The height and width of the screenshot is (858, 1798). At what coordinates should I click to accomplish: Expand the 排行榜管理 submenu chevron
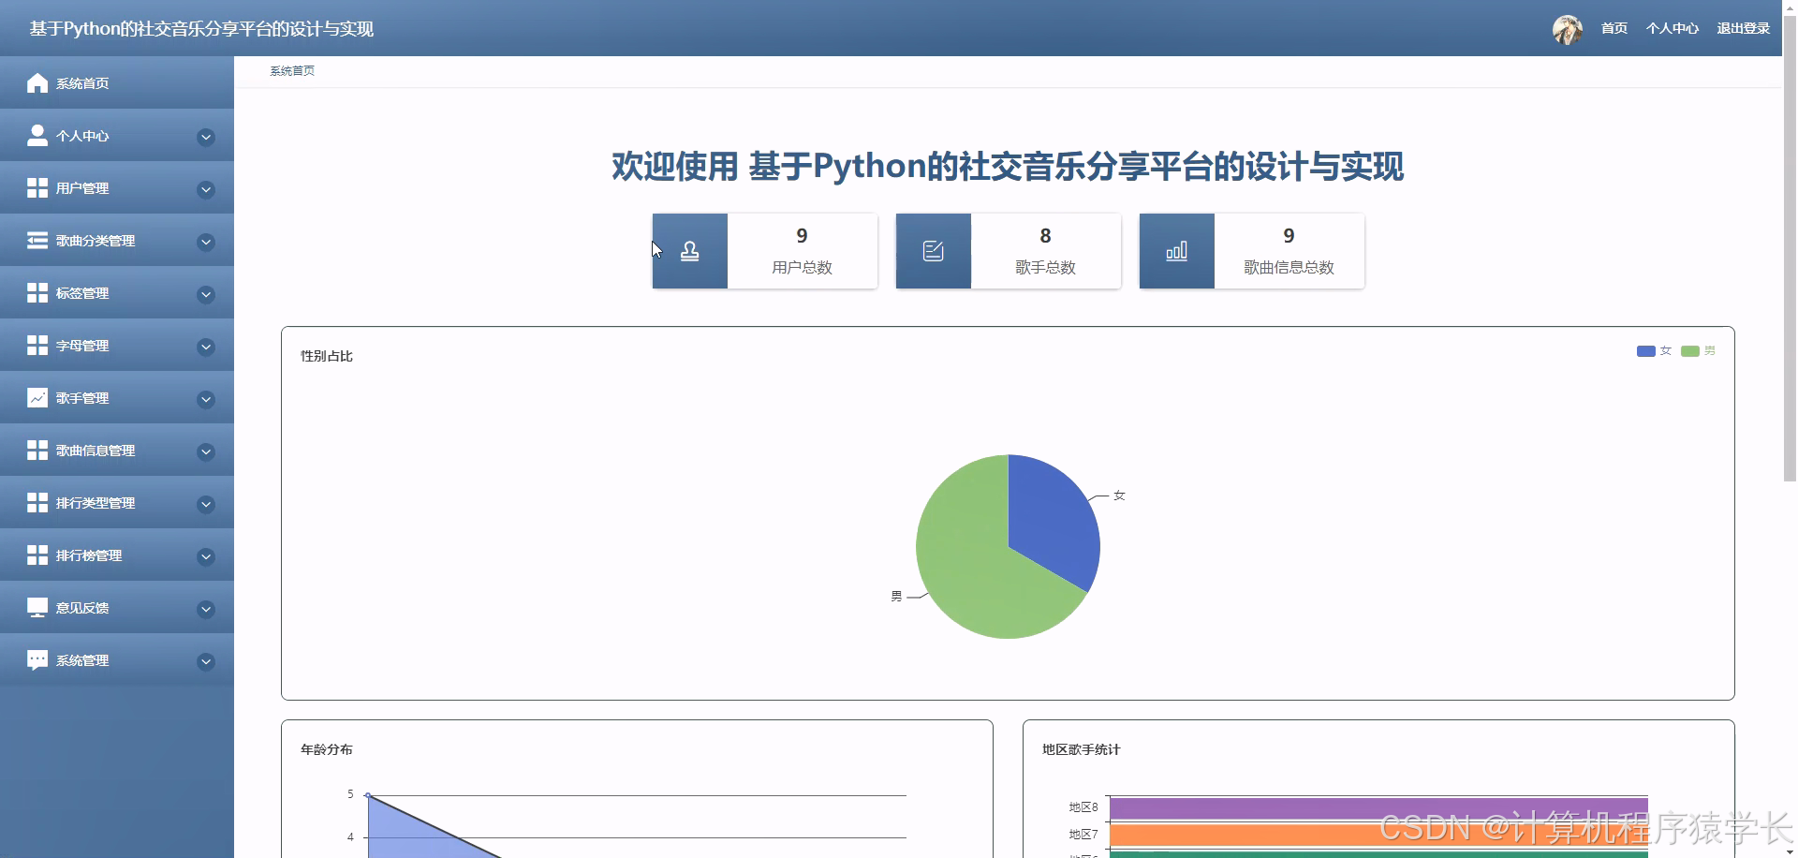tap(206, 557)
